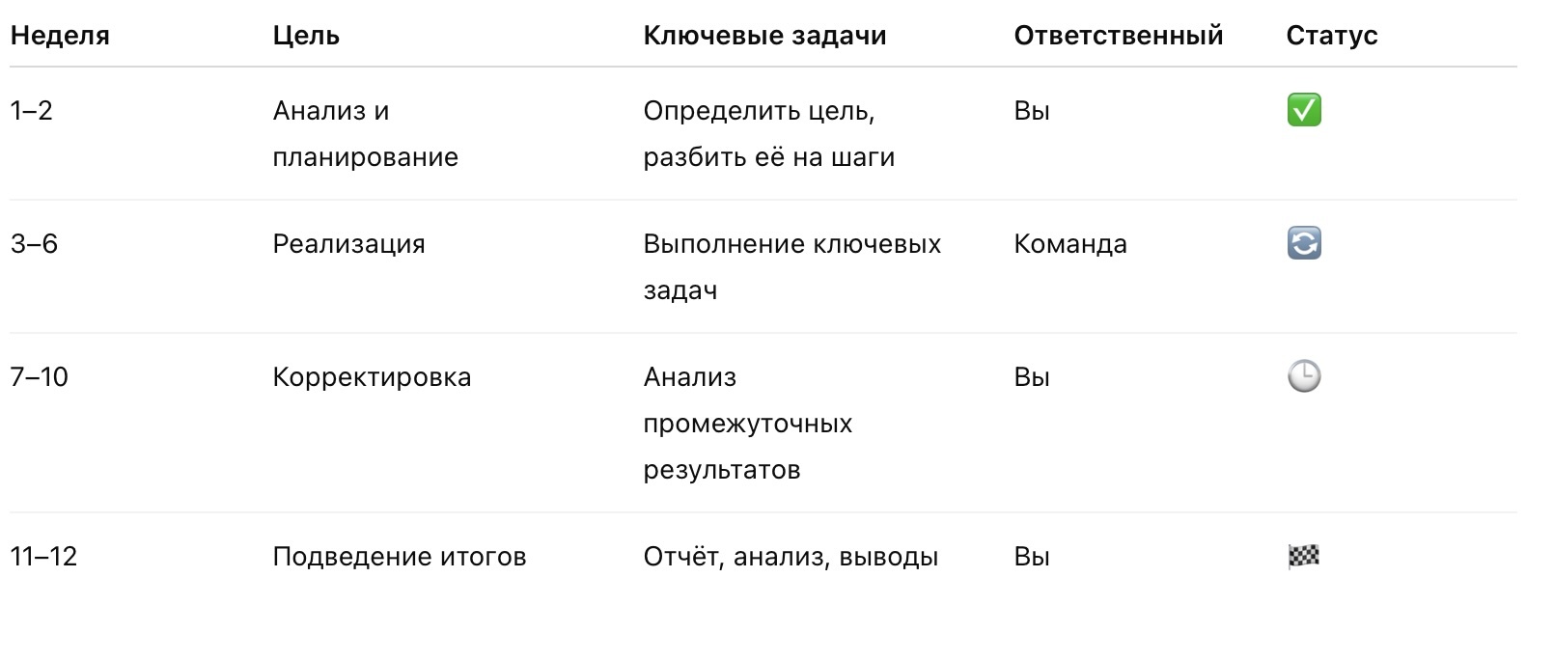Click the Выполнение ключевых задач cell
This screenshot has height=660, width=1554.
[x=792, y=267]
